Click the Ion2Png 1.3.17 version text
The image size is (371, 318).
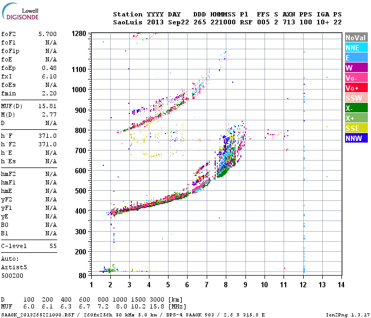(348, 315)
